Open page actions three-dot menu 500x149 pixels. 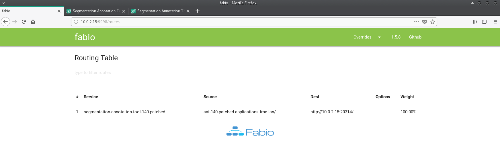(x=417, y=22)
